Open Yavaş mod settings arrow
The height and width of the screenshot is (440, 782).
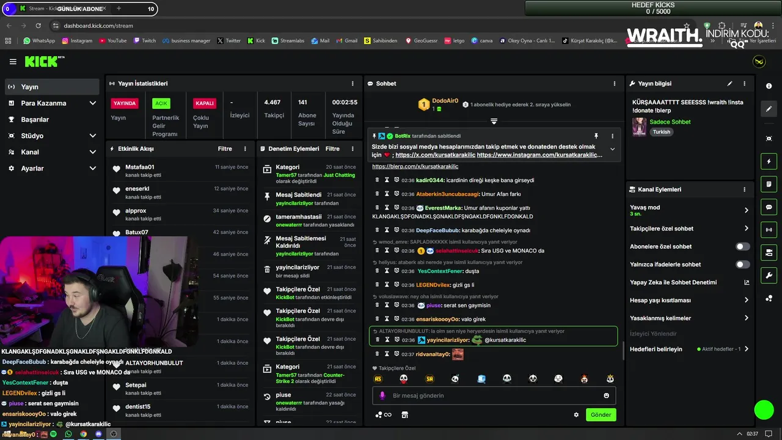point(746,210)
